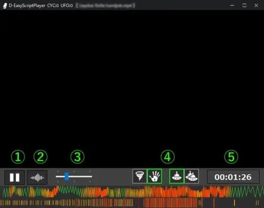Enable the single UFO device icon
The image size is (264, 208).
click(x=177, y=176)
